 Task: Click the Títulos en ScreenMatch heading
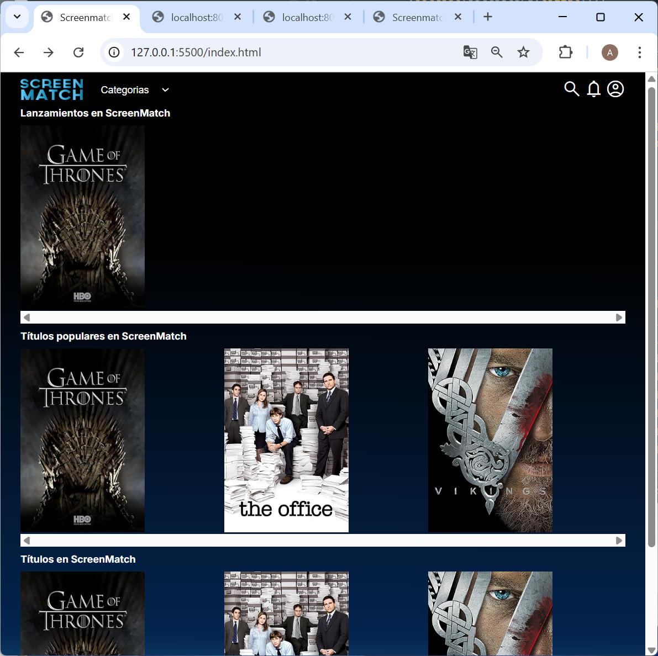78,559
